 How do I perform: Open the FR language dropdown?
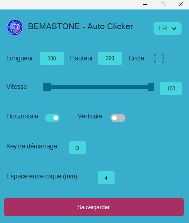[x=167, y=28]
